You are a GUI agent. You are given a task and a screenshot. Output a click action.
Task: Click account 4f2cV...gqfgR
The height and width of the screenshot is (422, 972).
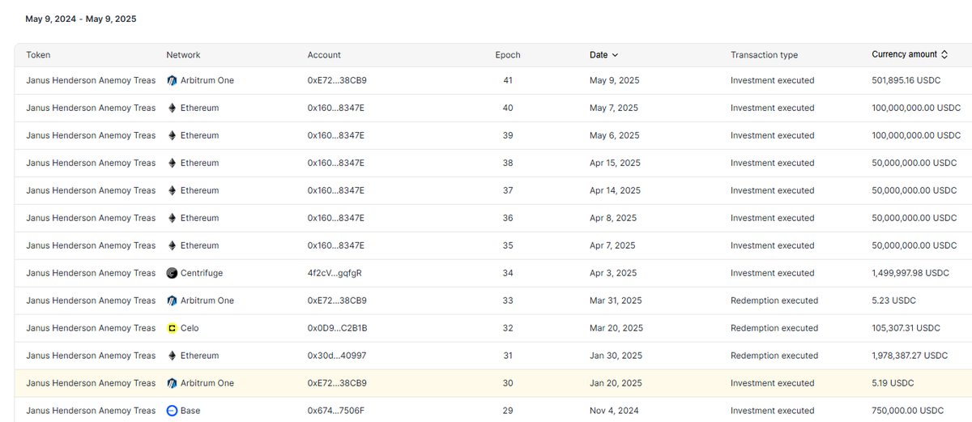(x=335, y=274)
